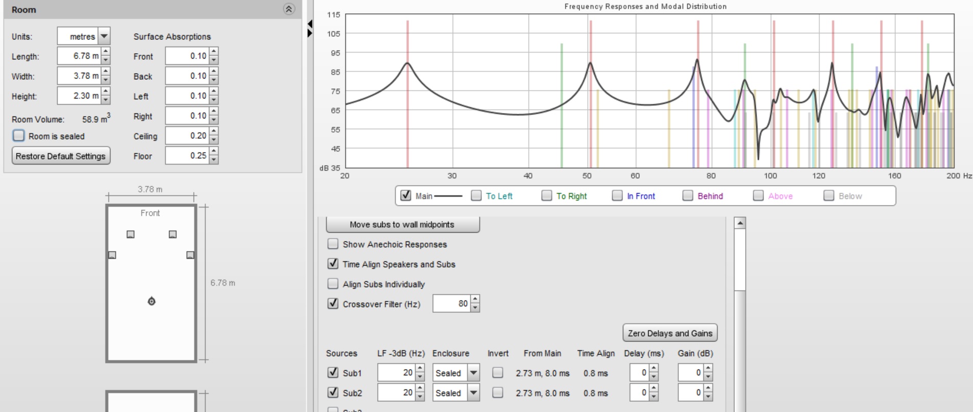Viewport: 973px width, 412px height.
Task: Enable the To Right response trace
Action: click(547, 195)
